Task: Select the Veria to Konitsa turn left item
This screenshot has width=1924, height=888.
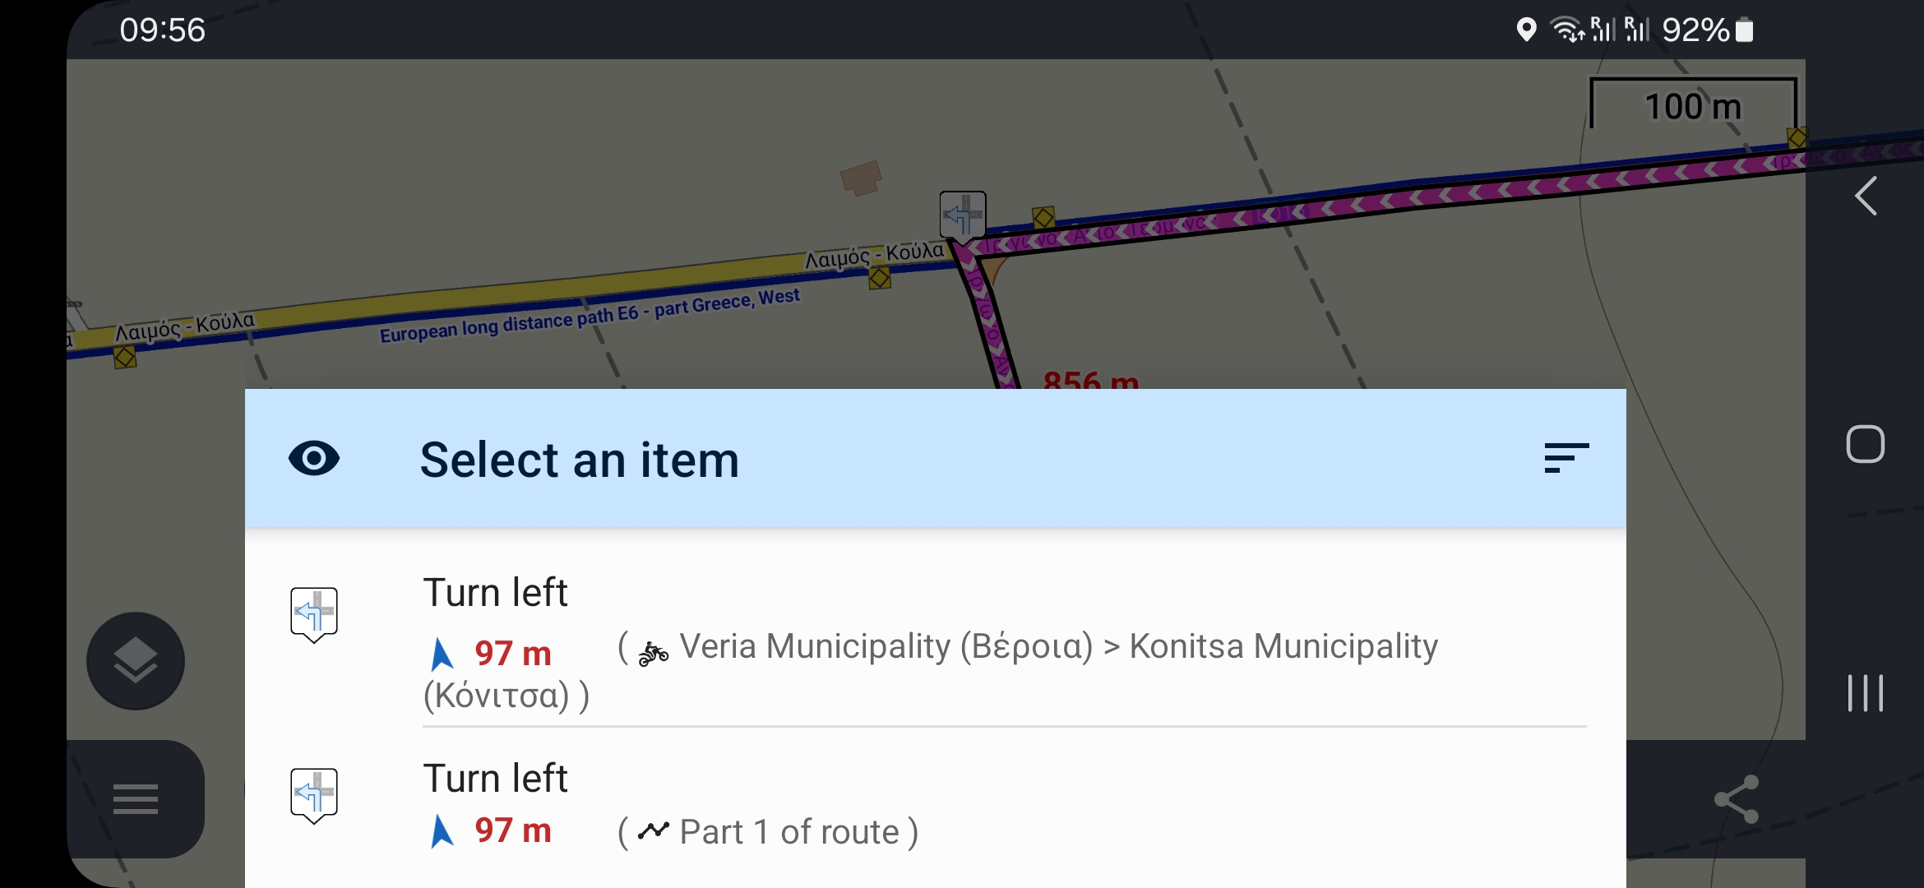Action: (929, 645)
